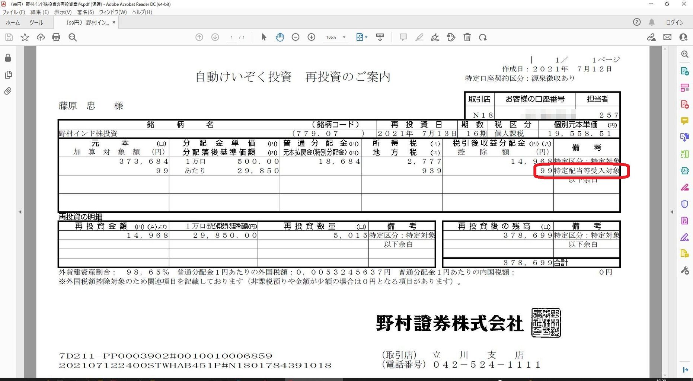The width and height of the screenshot is (693, 381).
Task: Add a sticky note comment
Action: pyautogui.click(x=403, y=37)
